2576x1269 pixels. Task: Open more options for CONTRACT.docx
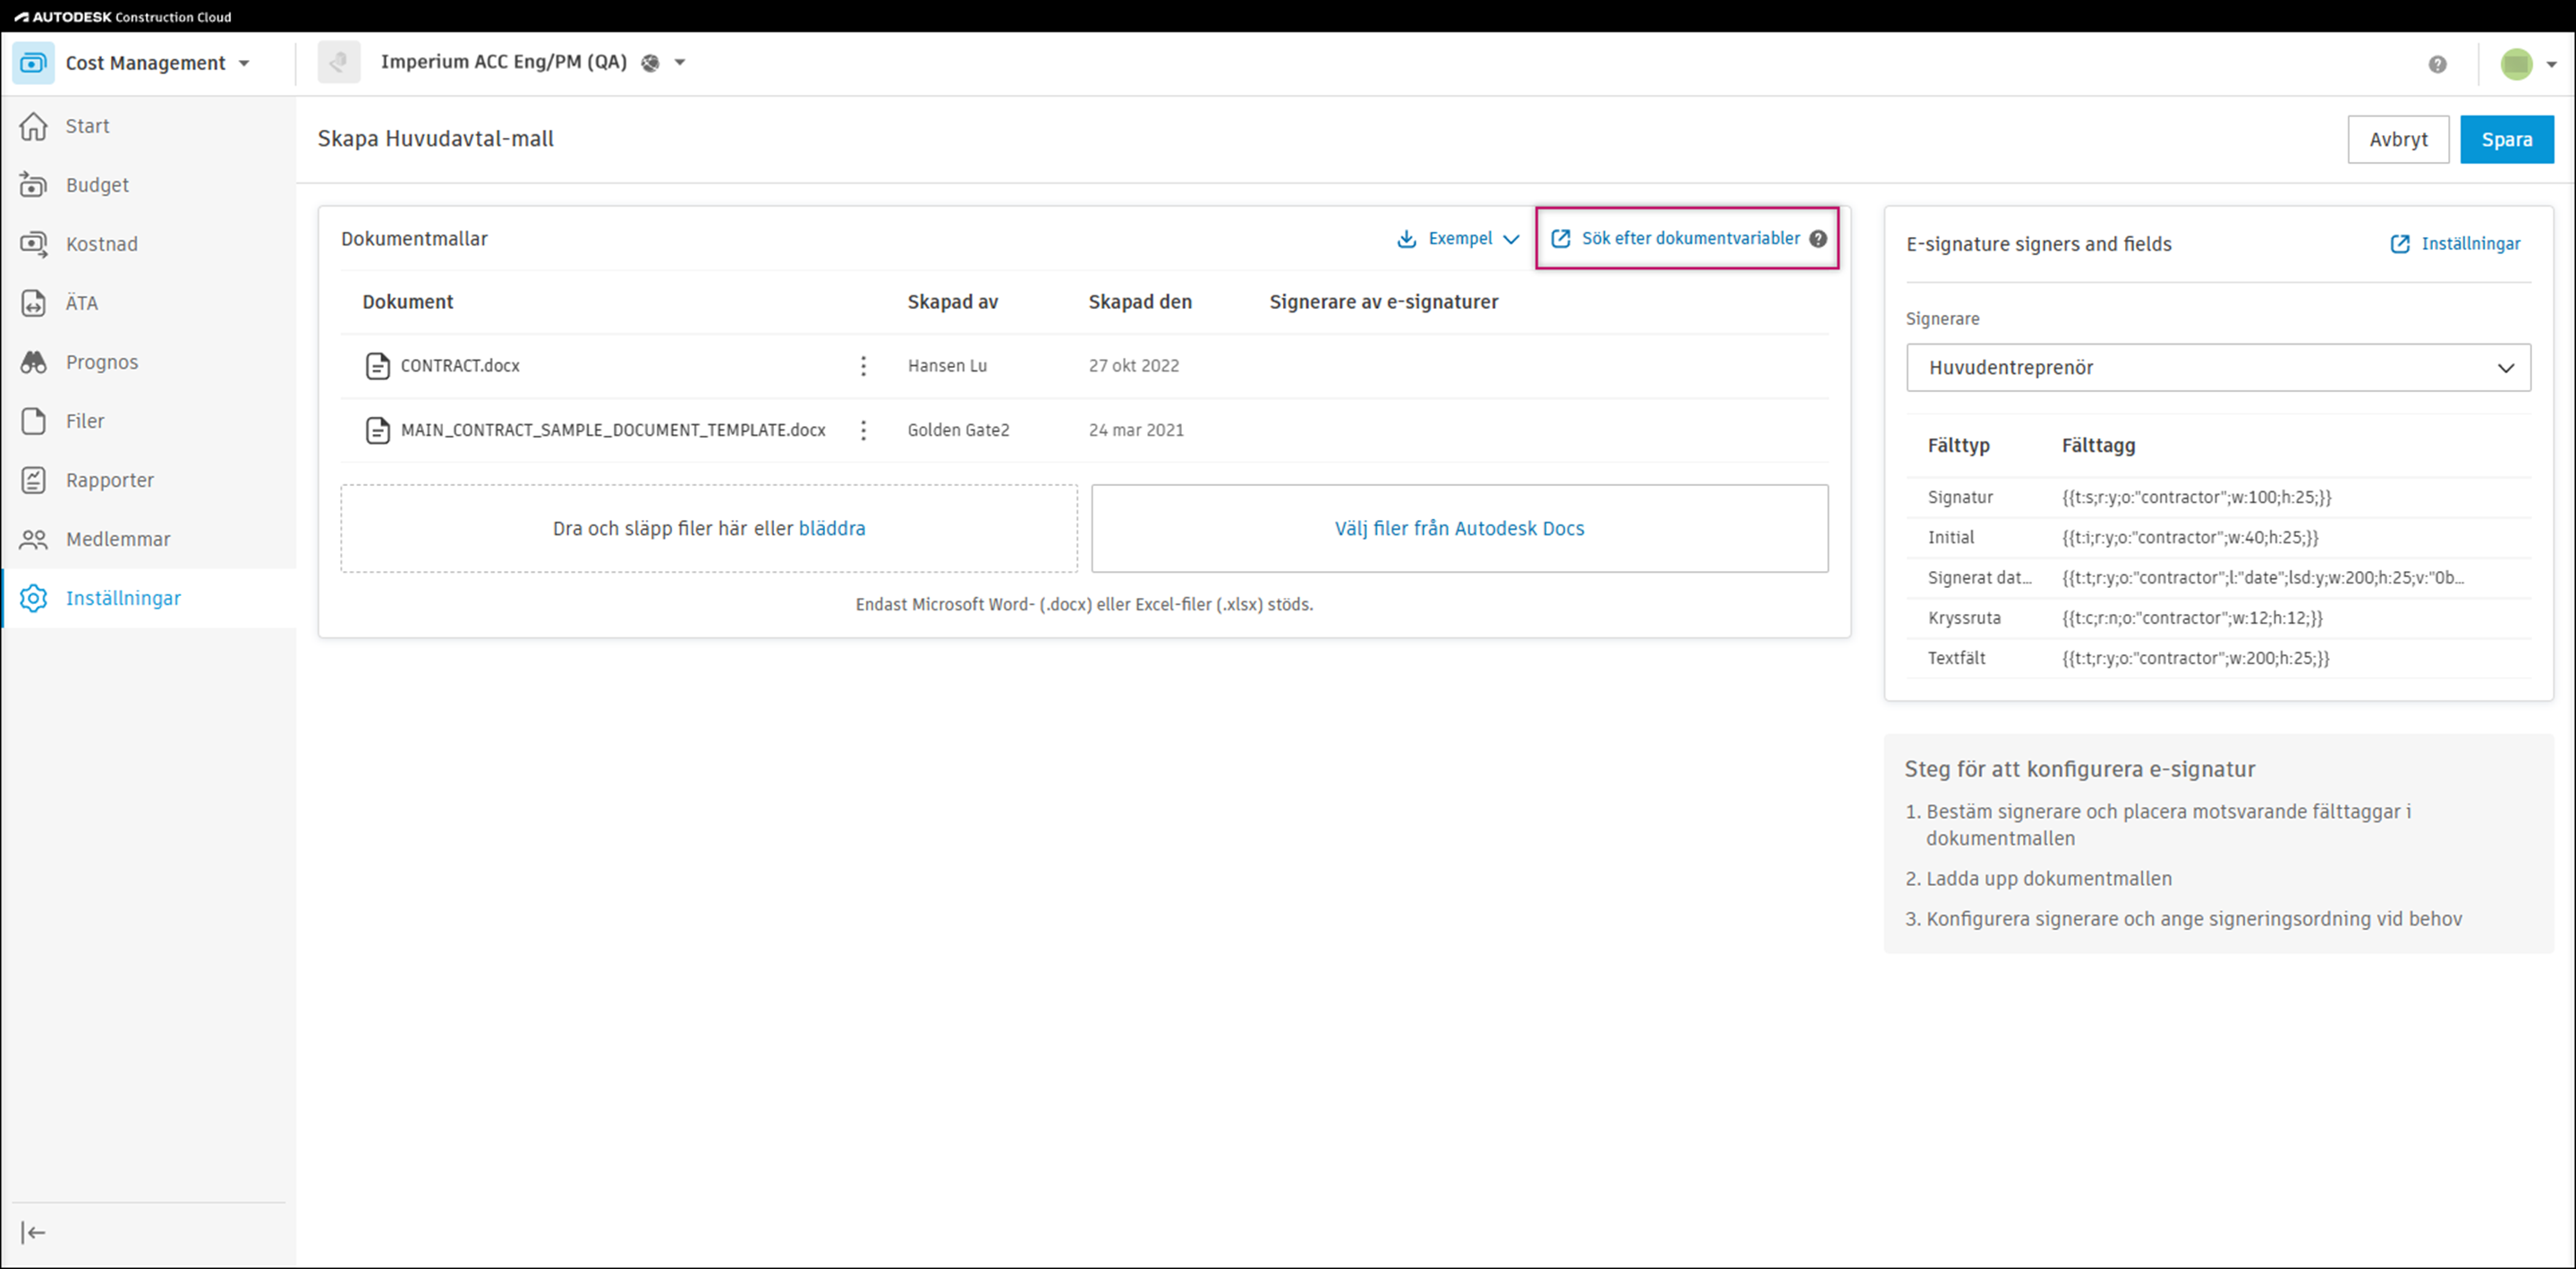coord(863,366)
